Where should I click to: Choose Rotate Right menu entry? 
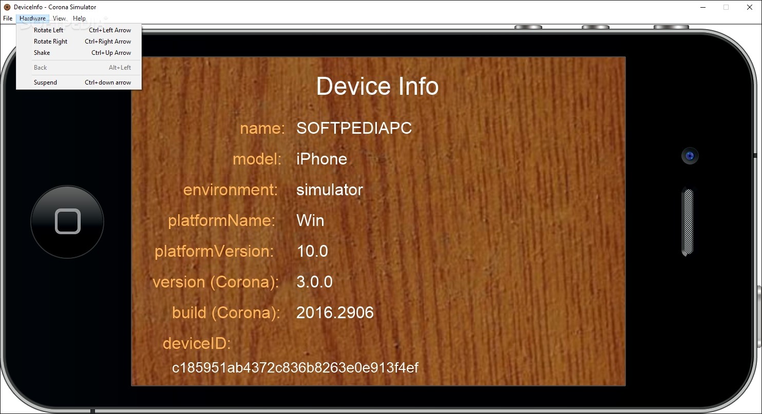click(x=79, y=42)
